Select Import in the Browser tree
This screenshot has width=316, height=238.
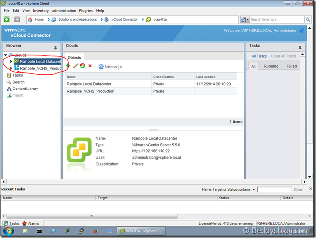pyautogui.click(x=18, y=95)
